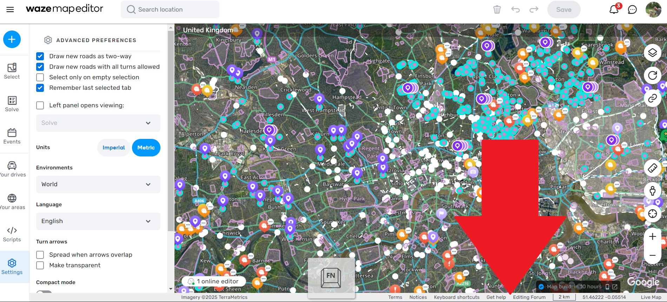This screenshot has width=667, height=302.
Task: Click the notifications bell icon
Action: pyautogui.click(x=614, y=9)
